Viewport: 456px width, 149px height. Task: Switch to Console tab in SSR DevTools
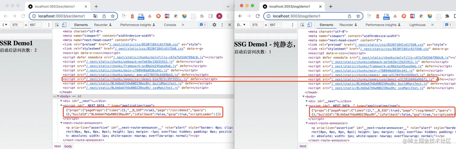[170, 25]
